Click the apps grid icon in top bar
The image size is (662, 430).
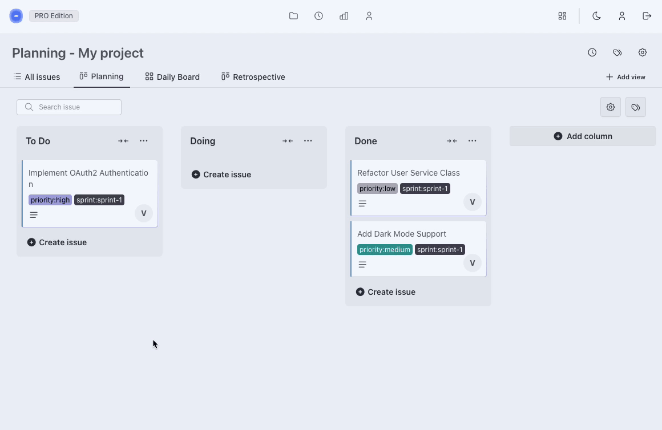(562, 16)
